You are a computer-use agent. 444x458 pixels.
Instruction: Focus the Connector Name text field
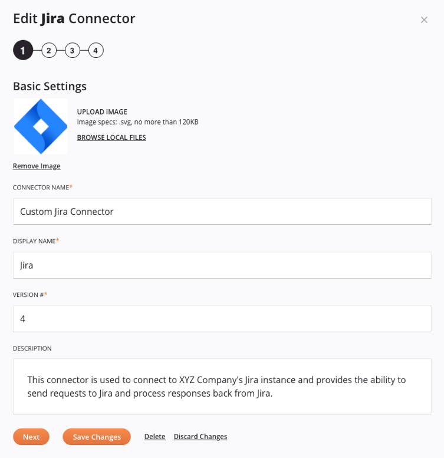coord(222,211)
